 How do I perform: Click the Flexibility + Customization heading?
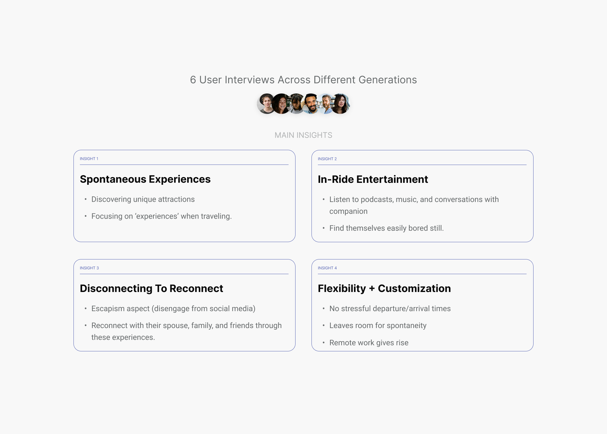(384, 288)
